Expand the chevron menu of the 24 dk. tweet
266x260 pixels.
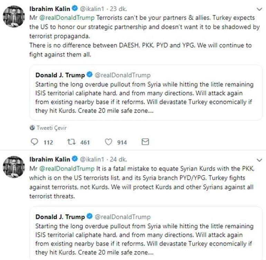pos(259,160)
